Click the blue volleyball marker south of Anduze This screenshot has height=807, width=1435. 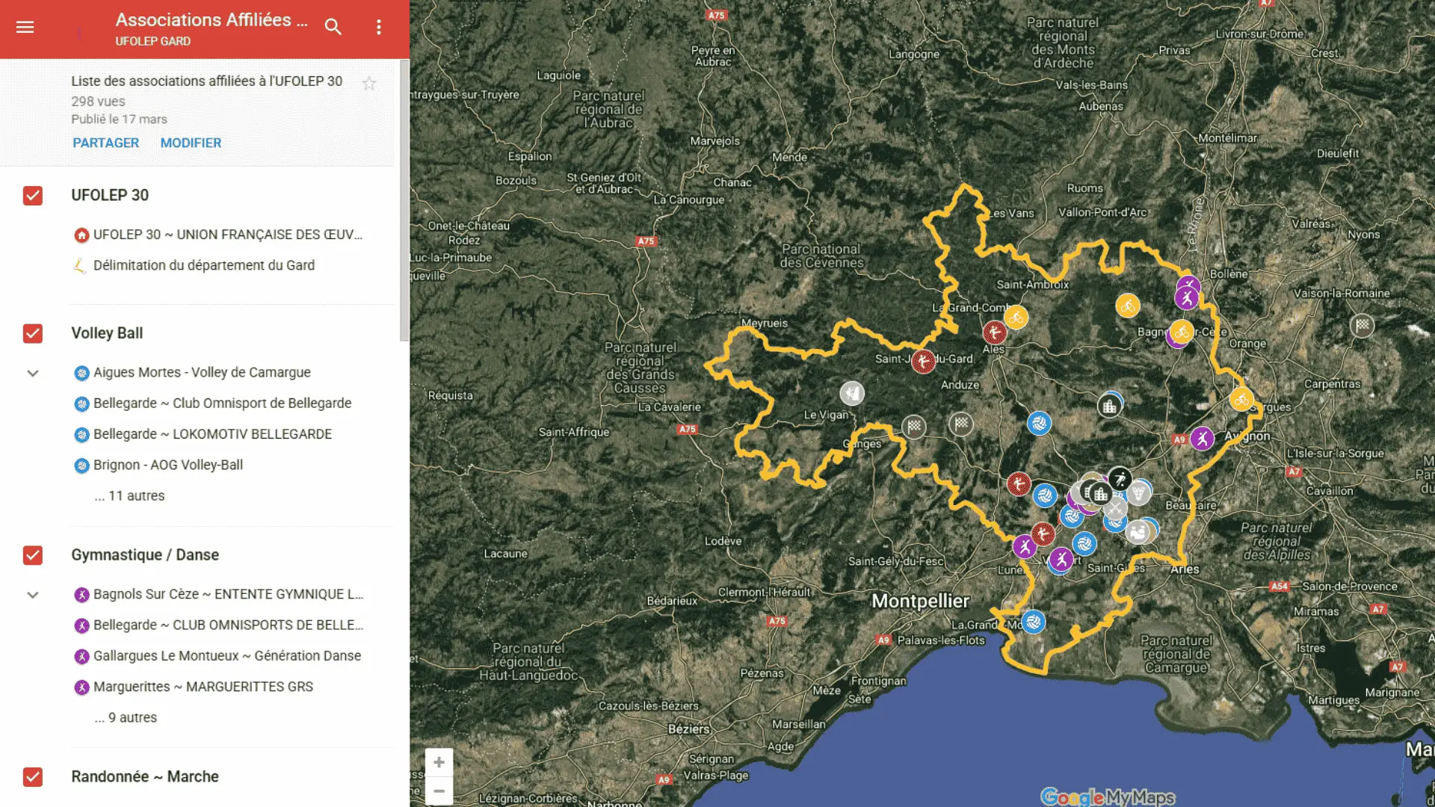[x=1039, y=424]
